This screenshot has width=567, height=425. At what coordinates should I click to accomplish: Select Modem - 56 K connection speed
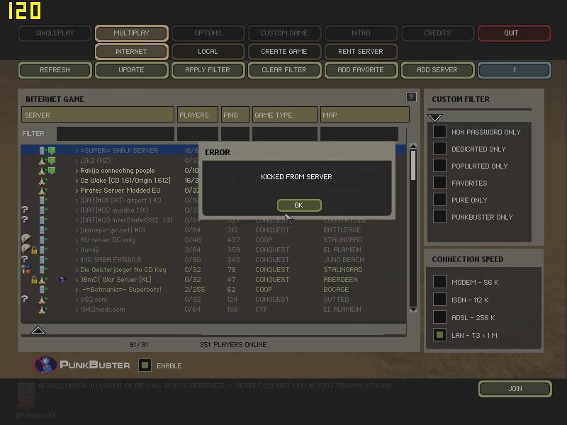tap(439, 281)
